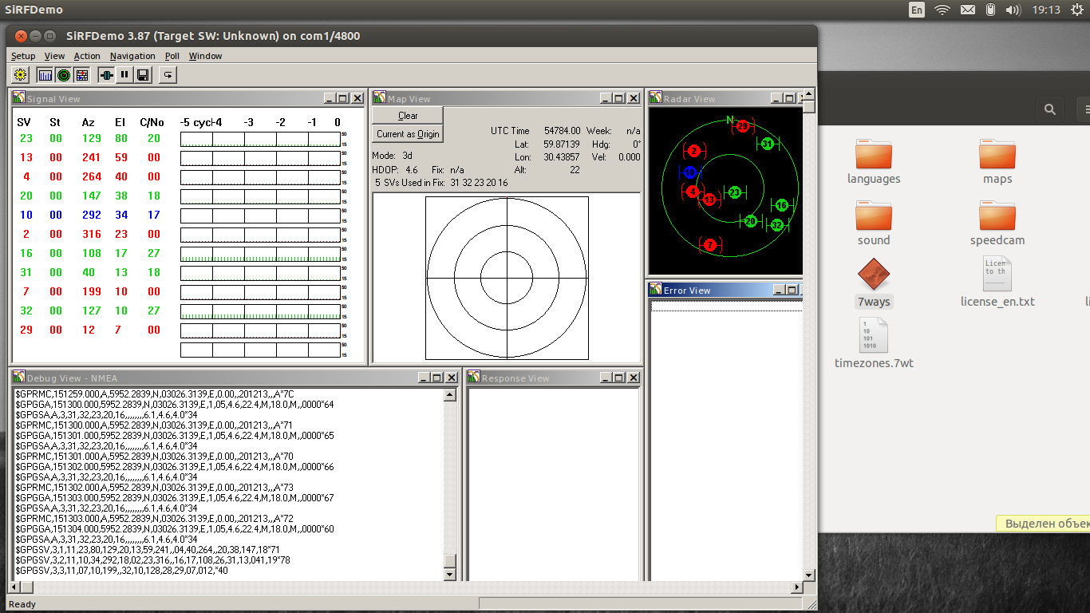Click the floppy disk log file icon

(143, 75)
